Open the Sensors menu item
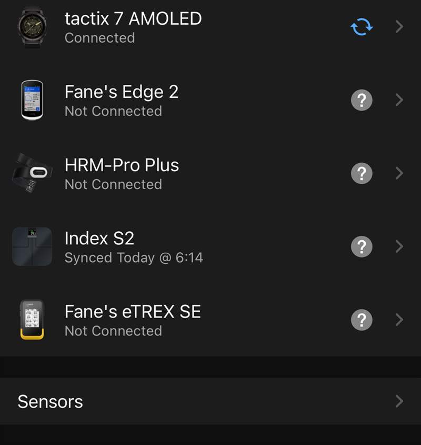The height and width of the screenshot is (445, 421). [51, 402]
